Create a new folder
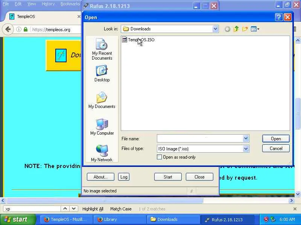 [245, 29]
